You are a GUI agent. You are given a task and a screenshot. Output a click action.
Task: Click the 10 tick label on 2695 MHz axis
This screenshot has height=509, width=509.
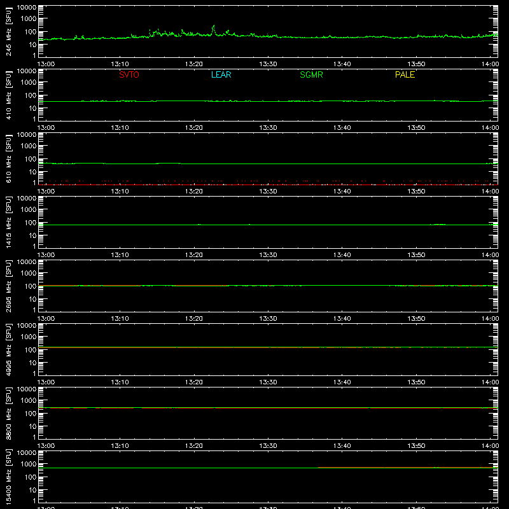pos(33,299)
